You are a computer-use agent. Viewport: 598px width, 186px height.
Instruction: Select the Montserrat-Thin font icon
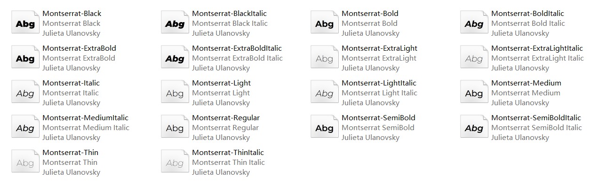25,163
